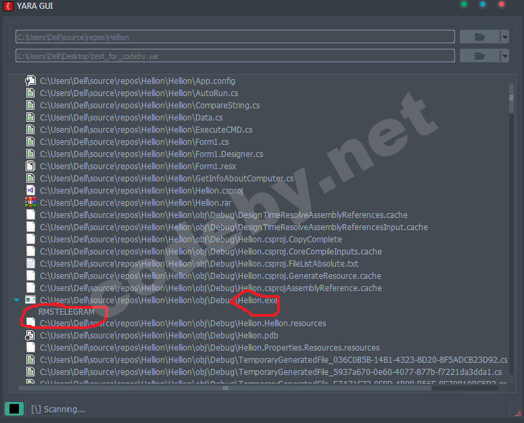
Task: Click the FileListAbsolute.txt text file icon
Action: (30, 263)
